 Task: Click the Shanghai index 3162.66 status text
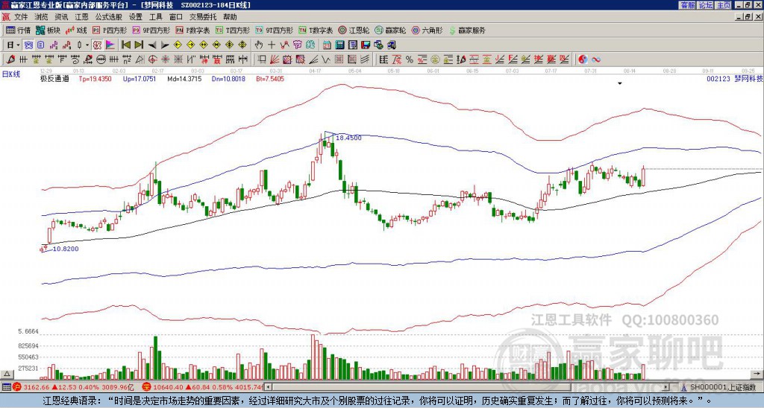(37, 387)
